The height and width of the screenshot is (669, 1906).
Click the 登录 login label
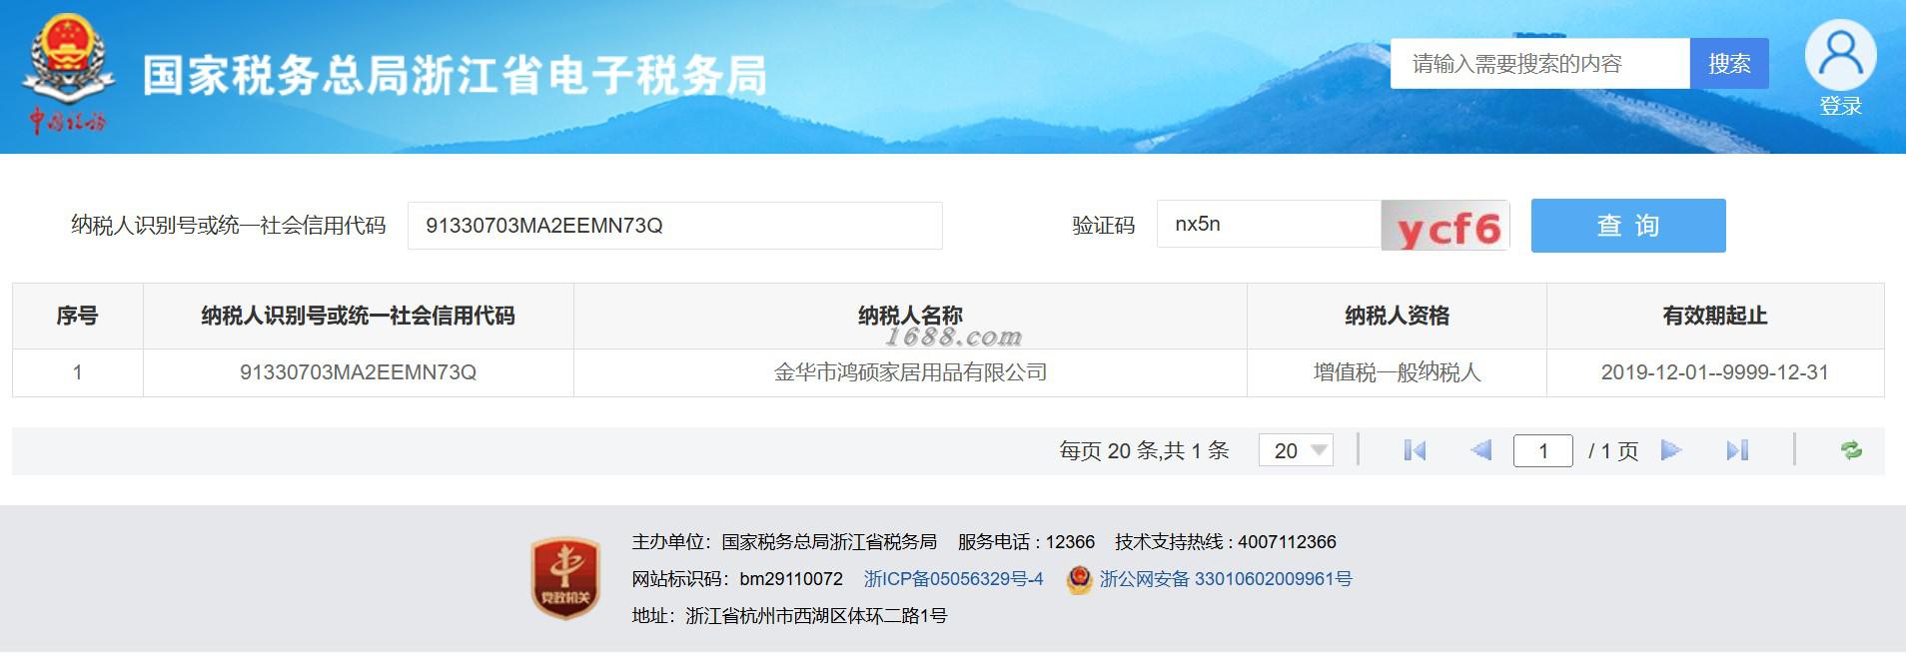[x=1840, y=106]
